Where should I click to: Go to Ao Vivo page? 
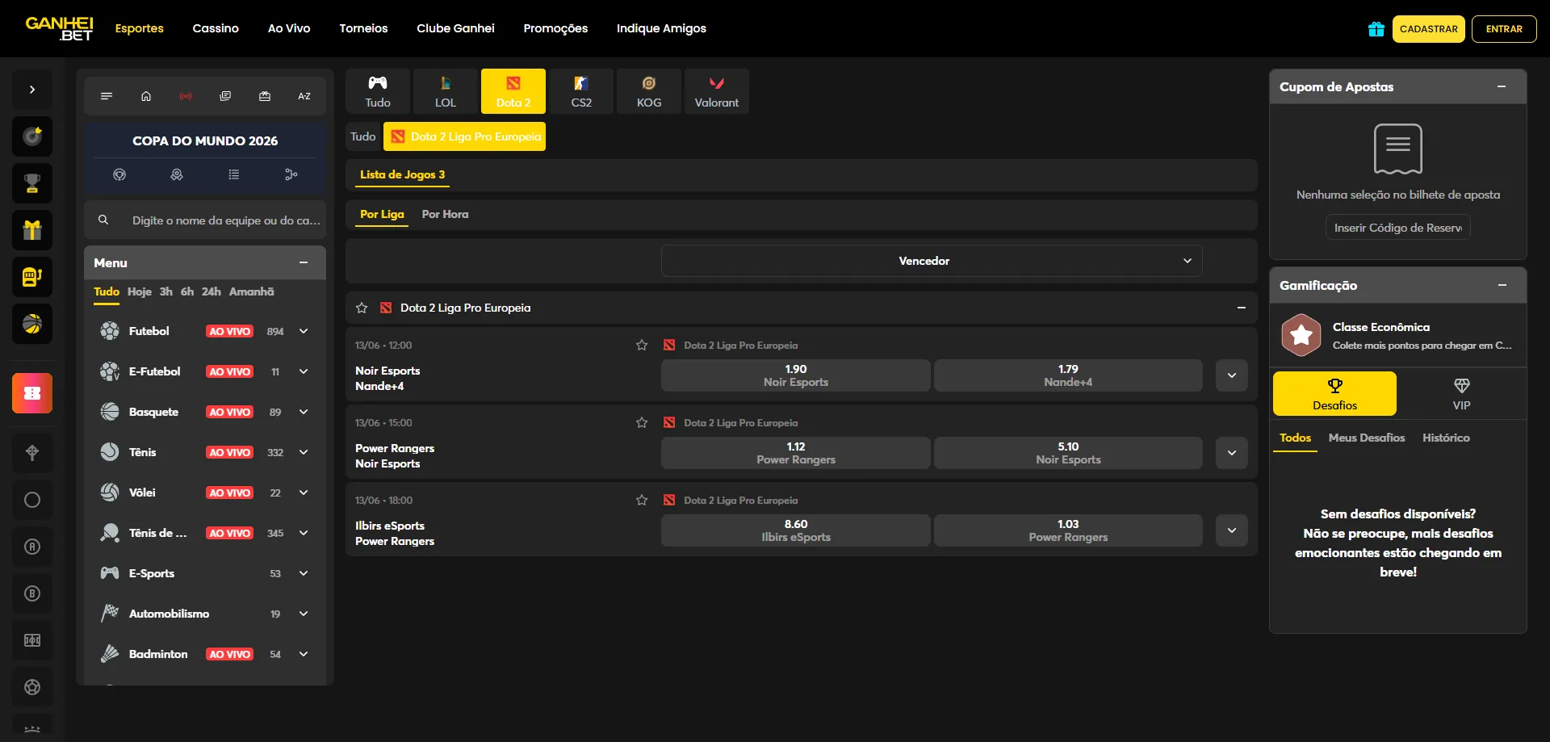tap(289, 28)
